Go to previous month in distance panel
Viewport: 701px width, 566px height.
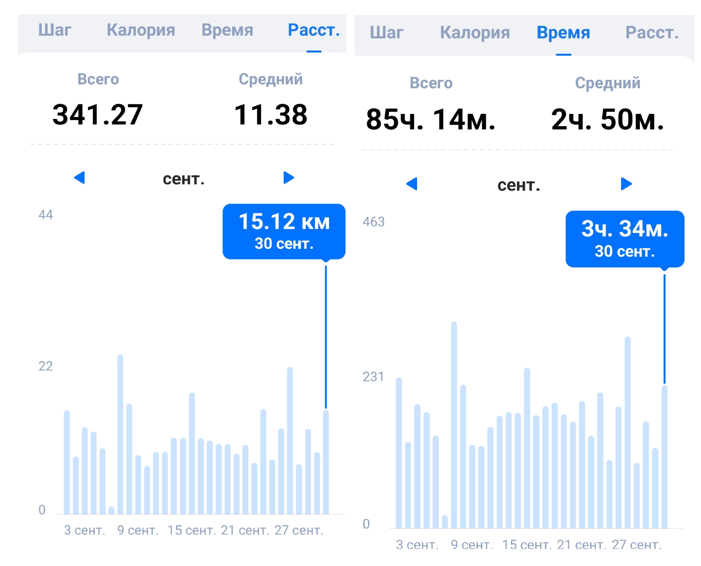pyautogui.click(x=80, y=178)
